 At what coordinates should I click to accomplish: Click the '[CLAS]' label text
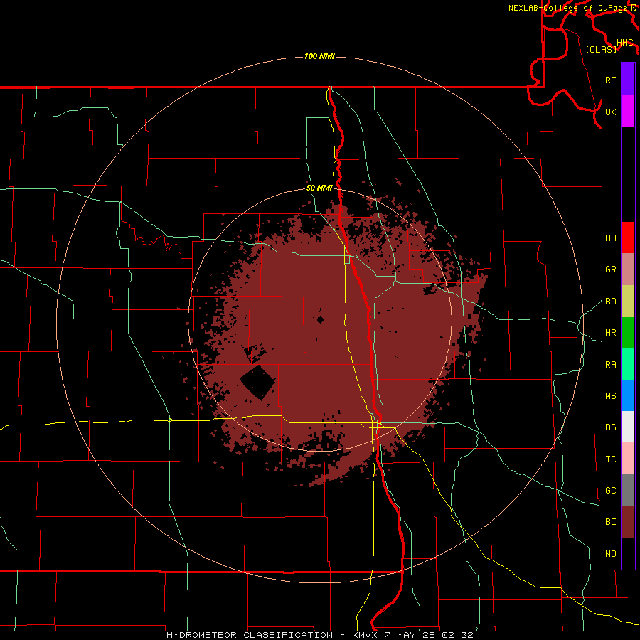(601, 50)
